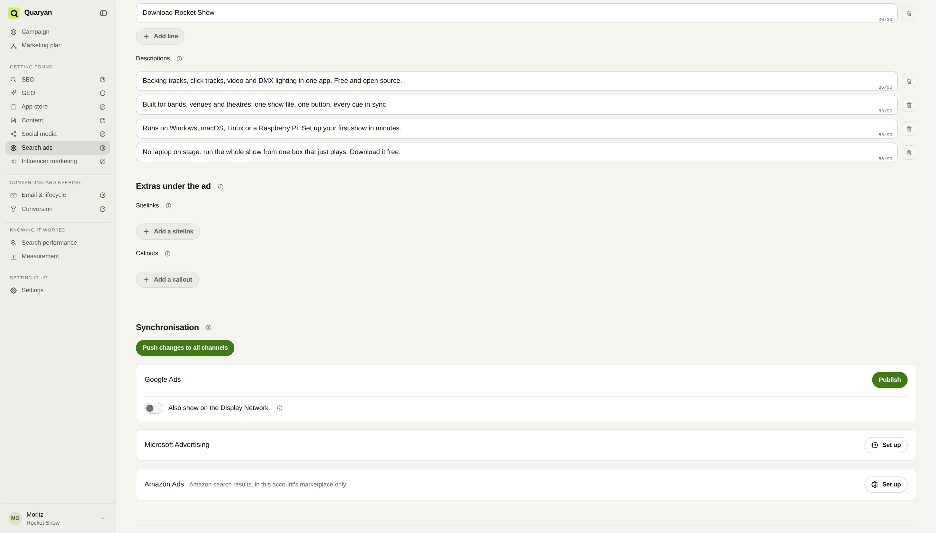Delete the 'Built for bands' description
936x533 pixels.
909,105
